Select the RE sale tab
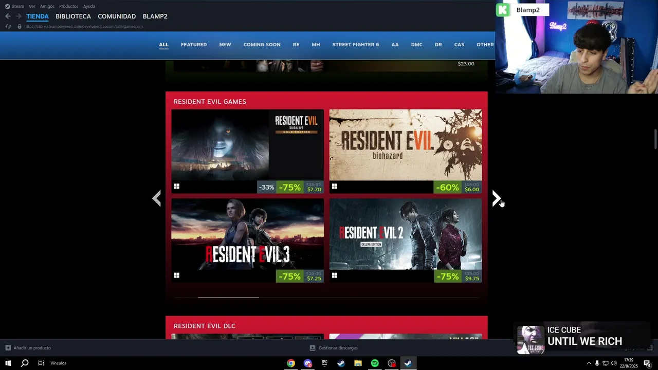 [x=296, y=45]
